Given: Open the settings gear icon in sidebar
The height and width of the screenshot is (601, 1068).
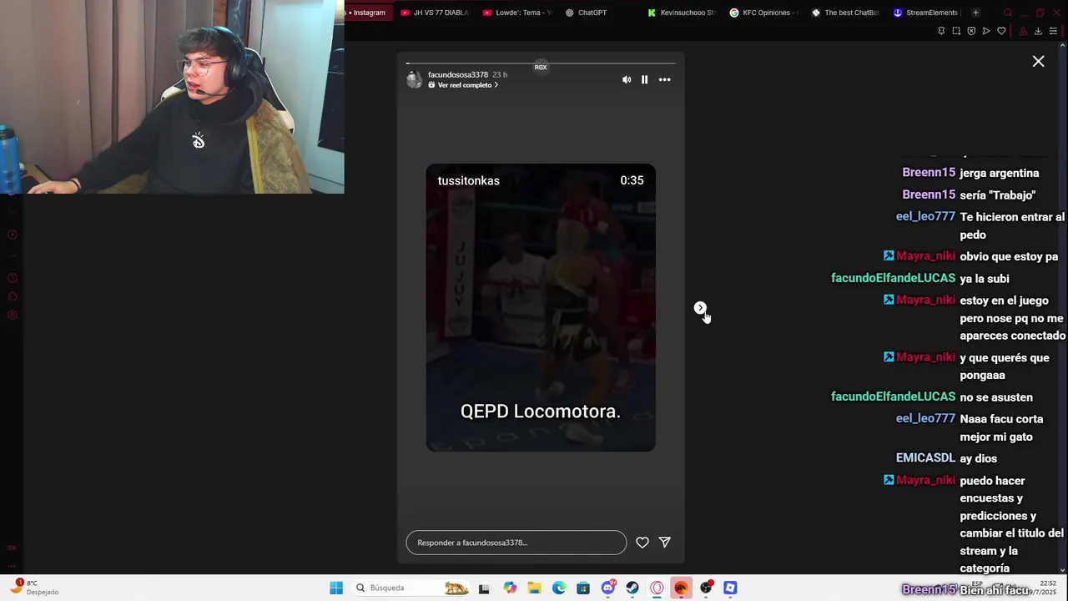Looking at the screenshot, I should tap(13, 315).
